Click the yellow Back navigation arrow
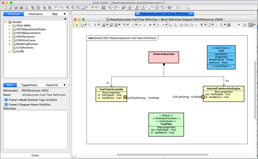Viewport: 258px width, 159px height. click(x=89, y=7)
